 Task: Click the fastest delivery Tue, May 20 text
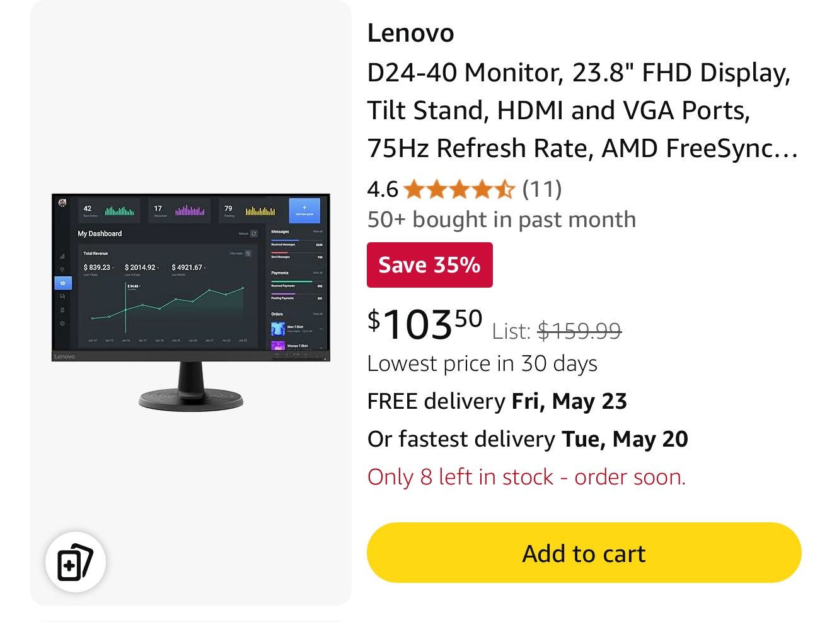point(527,439)
